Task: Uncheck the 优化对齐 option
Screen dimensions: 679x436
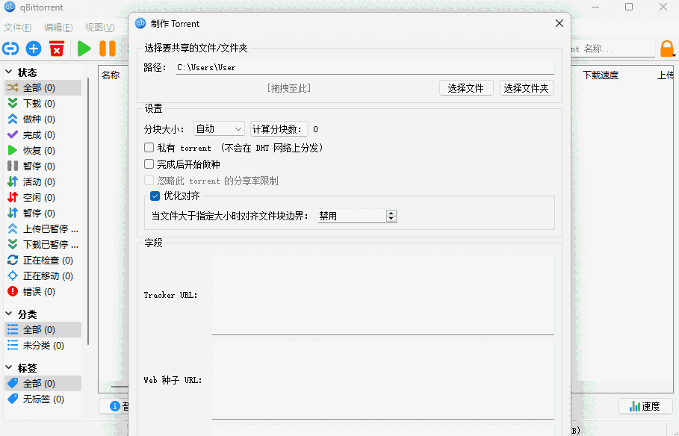Action: 154,196
